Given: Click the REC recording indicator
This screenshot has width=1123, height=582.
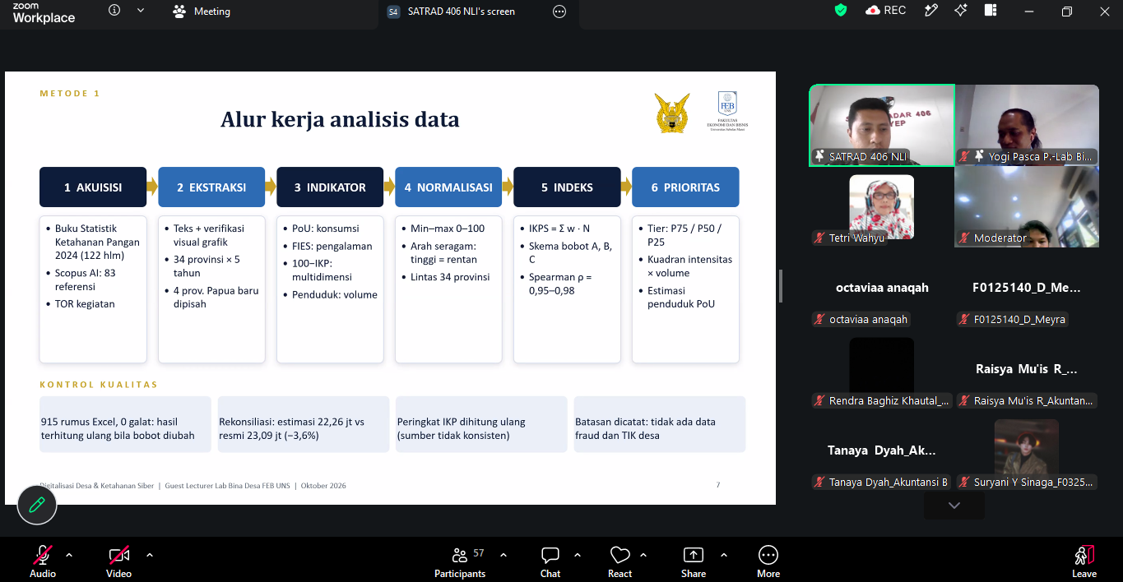Looking at the screenshot, I should (x=886, y=11).
